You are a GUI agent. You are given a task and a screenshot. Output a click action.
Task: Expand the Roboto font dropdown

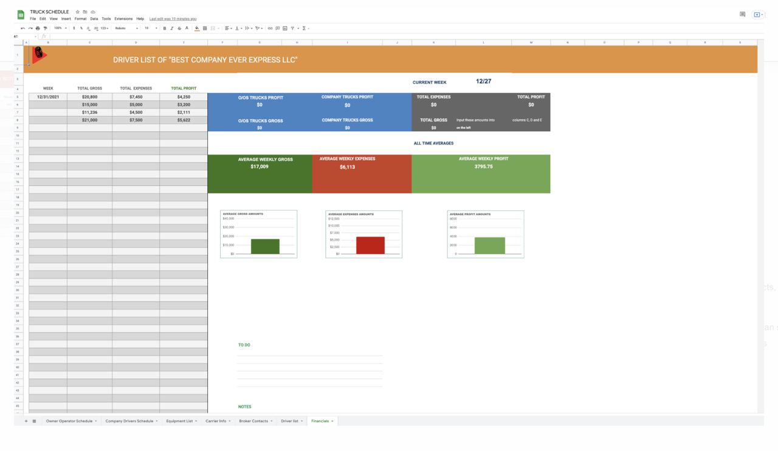click(x=126, y=28)
